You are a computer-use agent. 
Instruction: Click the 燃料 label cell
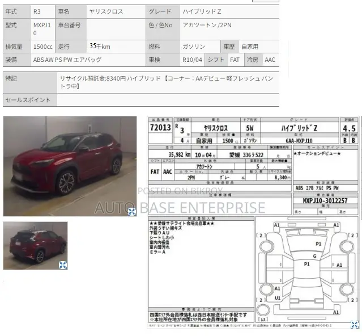(163, 47)
